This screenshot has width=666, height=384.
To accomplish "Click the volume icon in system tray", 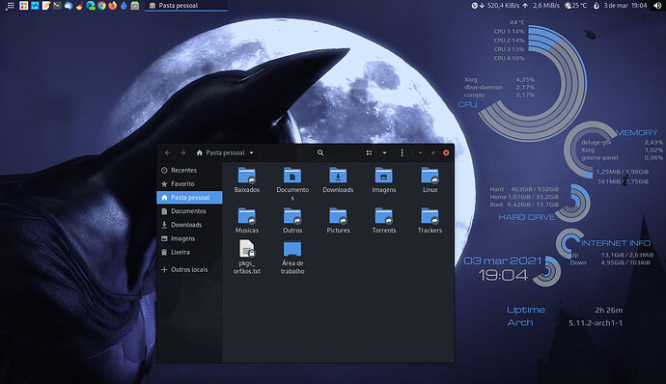I will 657,6.
